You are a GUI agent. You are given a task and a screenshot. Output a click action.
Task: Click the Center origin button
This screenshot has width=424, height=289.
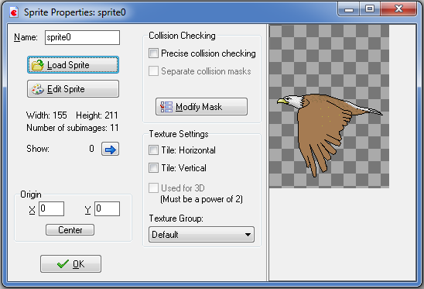(70, 229)
